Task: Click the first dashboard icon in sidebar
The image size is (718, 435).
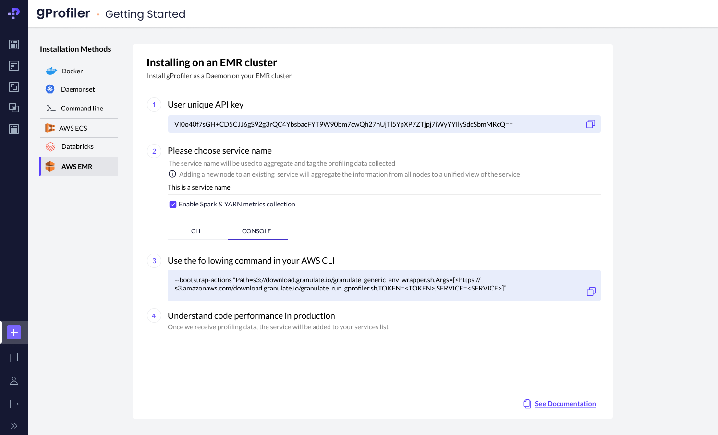Action: (x=14, y=45)
